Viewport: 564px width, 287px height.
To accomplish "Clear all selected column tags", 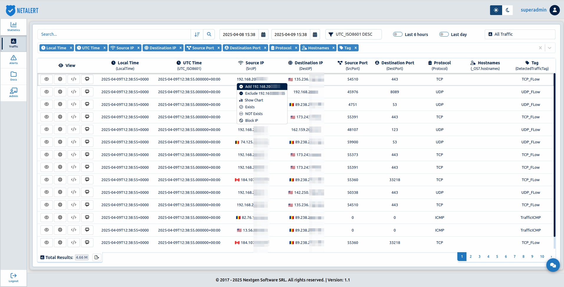I will [x=540, y=48].
